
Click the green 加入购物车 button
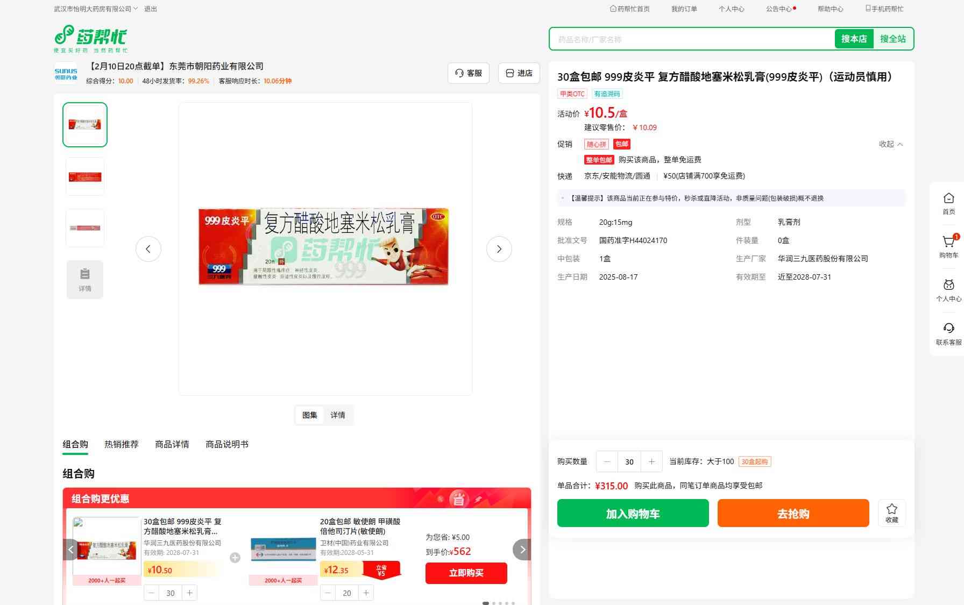pyautogui.click(x=633, y=513)
